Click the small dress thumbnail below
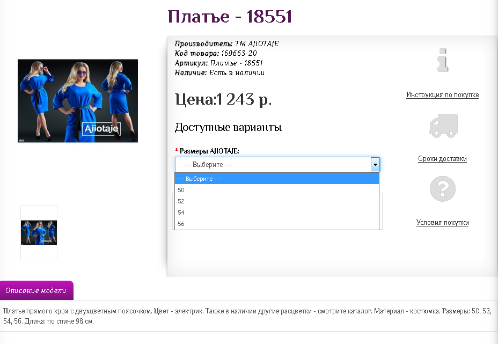The image size is (498, 344). (x=39, y=233)
